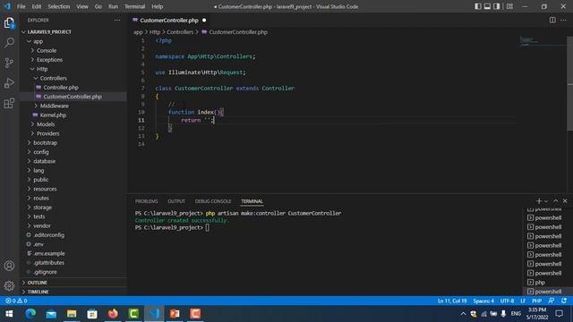The image size is (573, 322).
Task: Switch to the OUTPUT tab
Action: (x=176, y=201)
